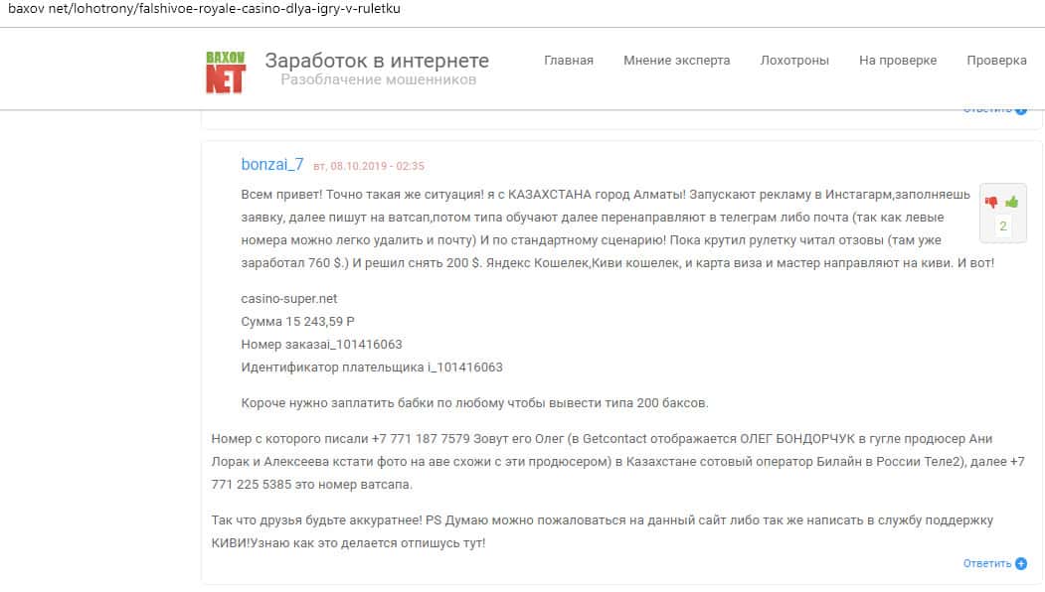Click the Разоблачение мошенников subtitle
The height and width of the screenshot is (592, 1045).
coord(378,79)
